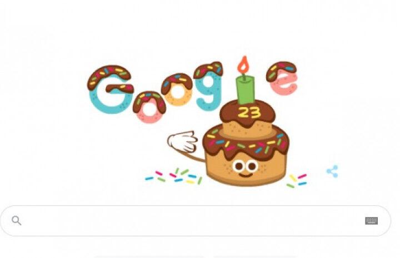Click the magnifying glass search icon

point(16,220)
